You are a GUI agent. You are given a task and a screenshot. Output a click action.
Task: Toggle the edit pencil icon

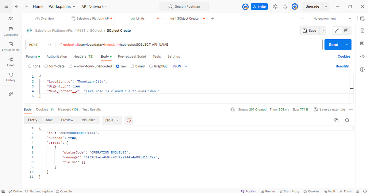(x=337, y=30)
